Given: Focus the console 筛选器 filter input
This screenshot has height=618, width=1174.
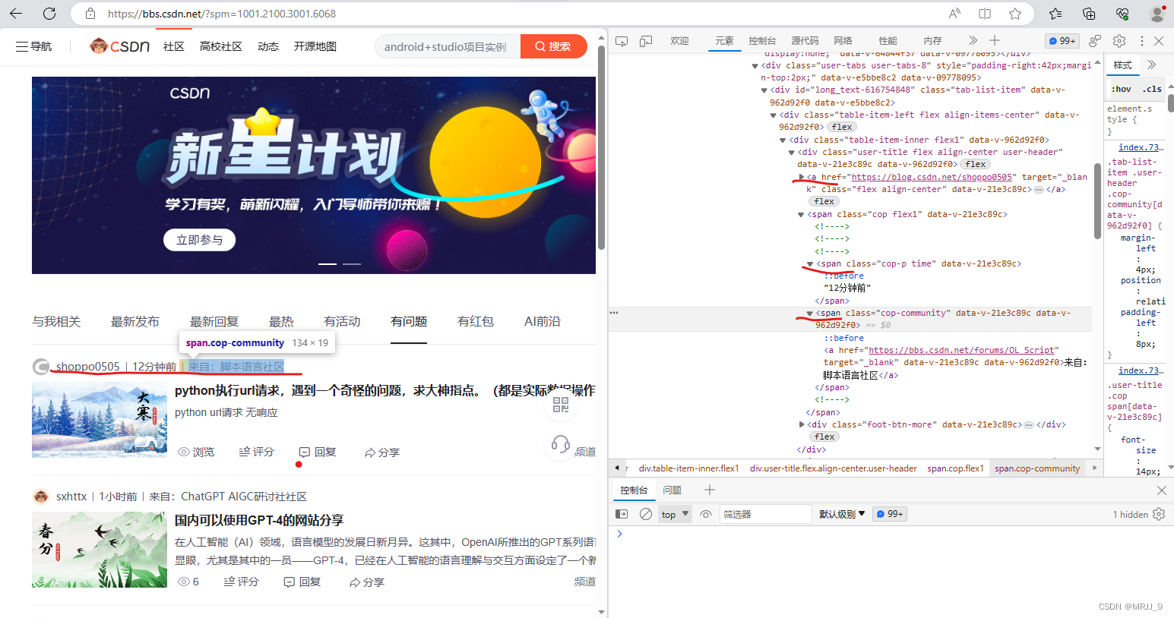Looking at the screenshot, I should click(x=765, y=514).
